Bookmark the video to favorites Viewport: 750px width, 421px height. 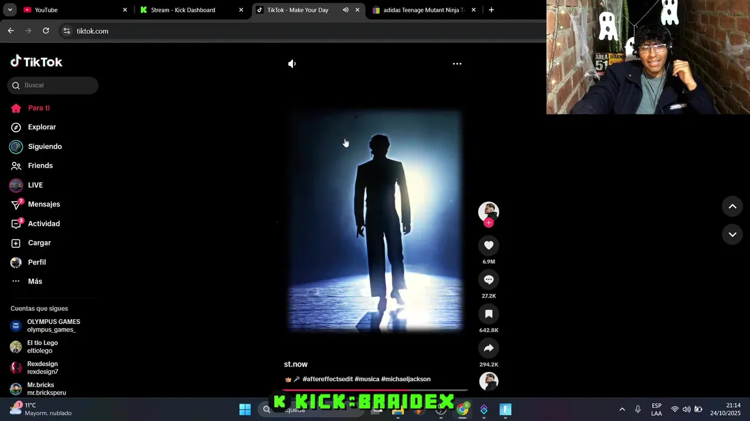[489, 315]
